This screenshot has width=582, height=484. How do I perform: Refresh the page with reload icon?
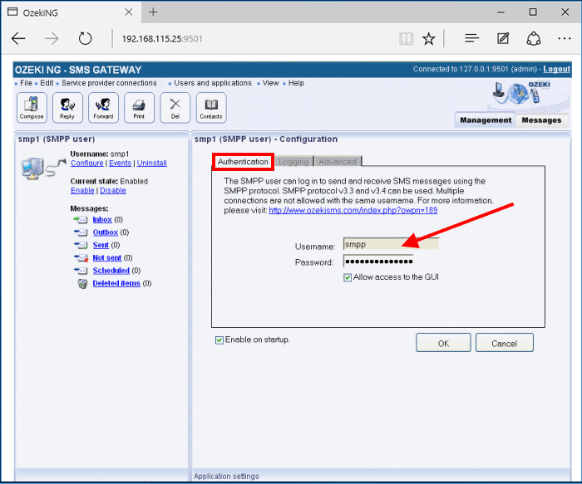(x=86, y=38)
